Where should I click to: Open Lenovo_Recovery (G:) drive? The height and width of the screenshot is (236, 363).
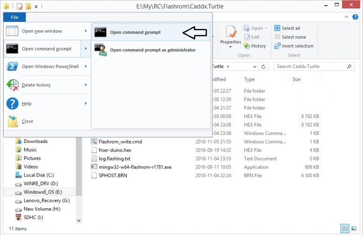tap(46, 201)
